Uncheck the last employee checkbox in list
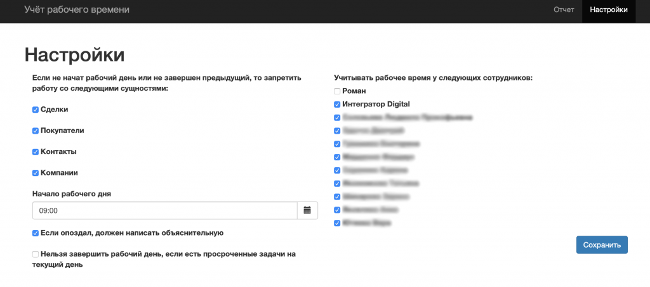The image size is (650, 287). point(337,223)
